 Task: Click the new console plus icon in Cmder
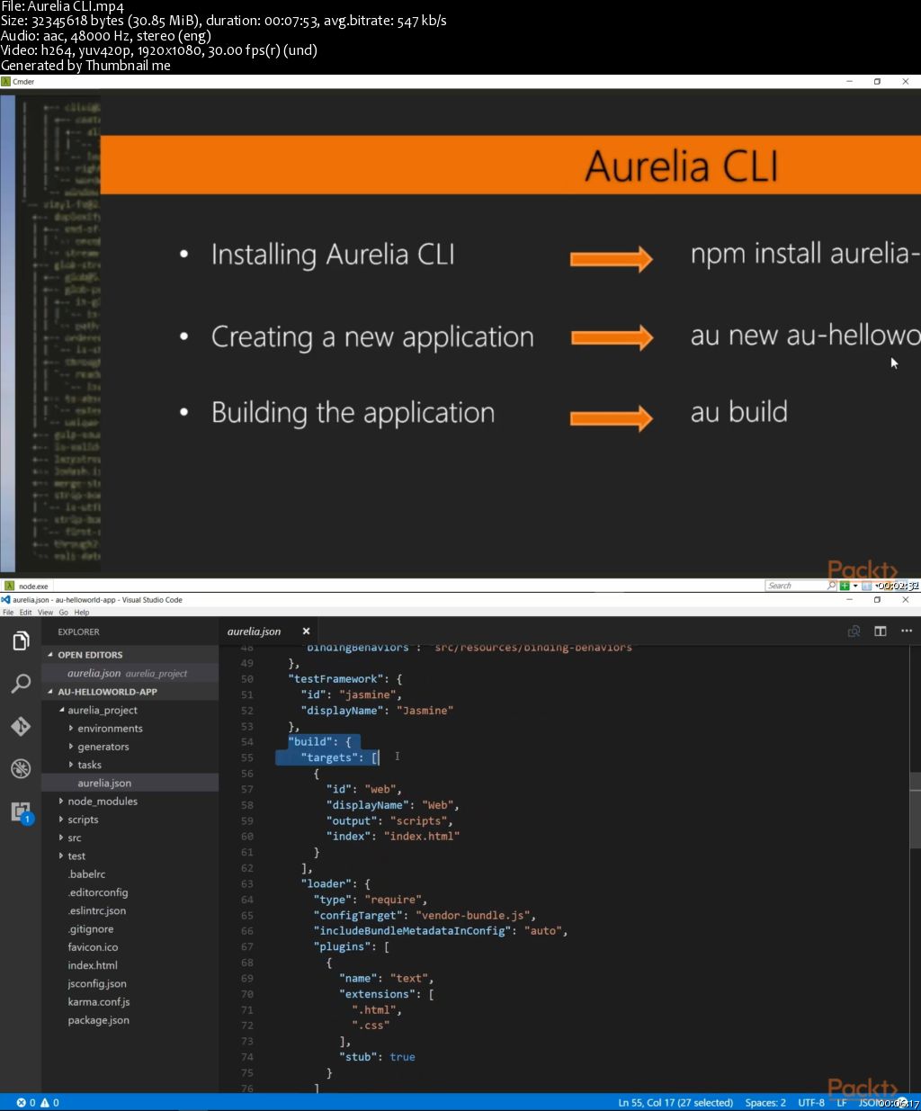click(x=845, y=586)
